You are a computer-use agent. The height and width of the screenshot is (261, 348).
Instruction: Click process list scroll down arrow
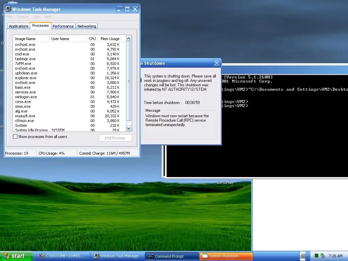[x=129, y=128]
